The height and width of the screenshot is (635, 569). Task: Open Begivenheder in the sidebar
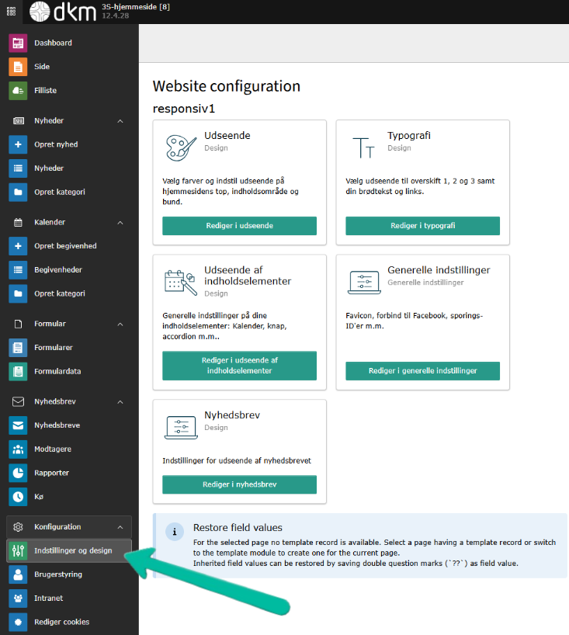tap(57, 270)
